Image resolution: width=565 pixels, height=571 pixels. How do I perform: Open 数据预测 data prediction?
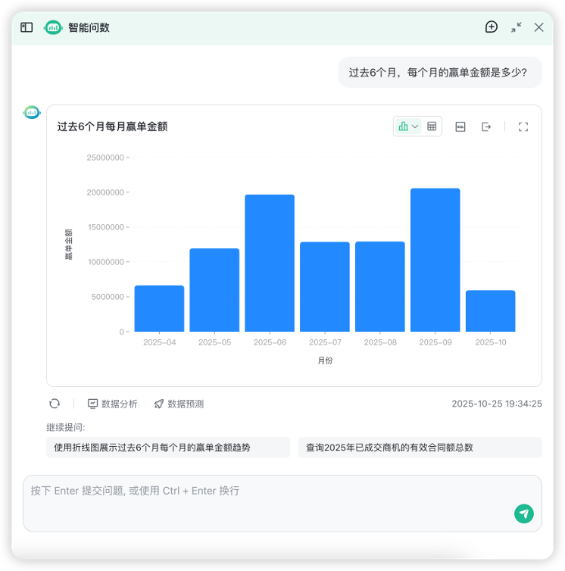coord(179,404)
